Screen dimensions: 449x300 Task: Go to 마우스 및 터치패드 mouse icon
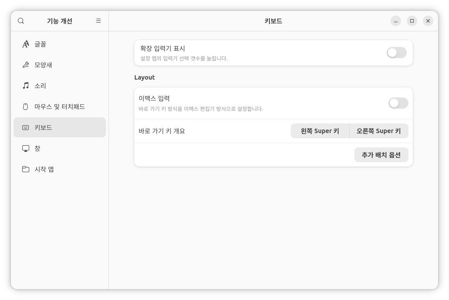[26, 107]
